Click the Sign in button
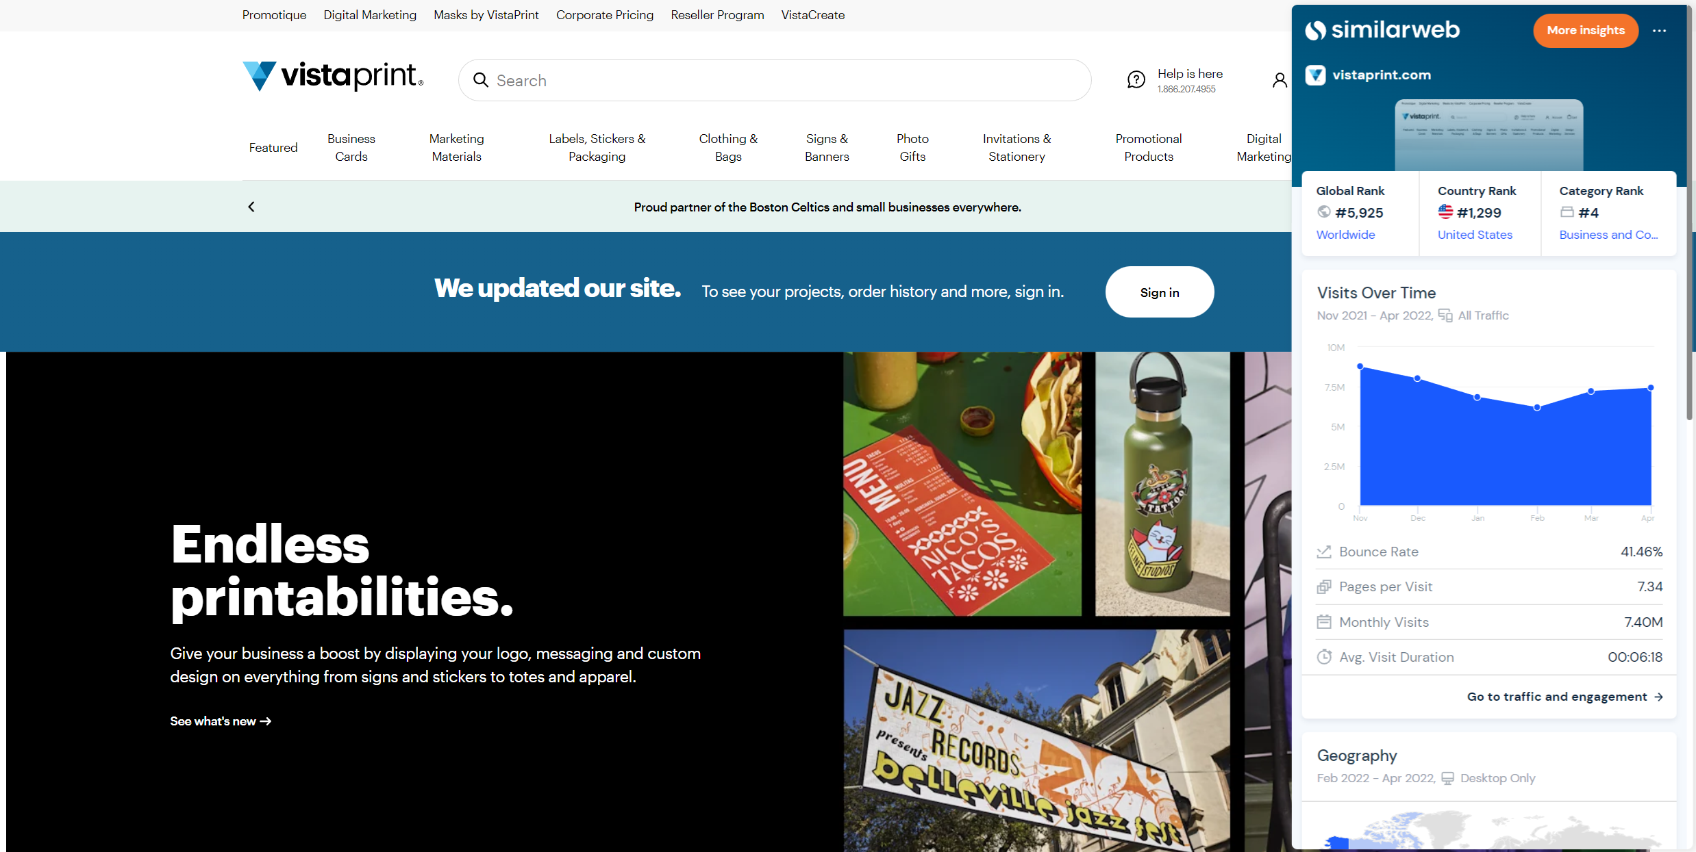This screenshot has width=1696, height=852. pos(1160,292)
